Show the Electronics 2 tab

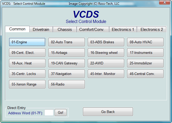pos(152,30)
